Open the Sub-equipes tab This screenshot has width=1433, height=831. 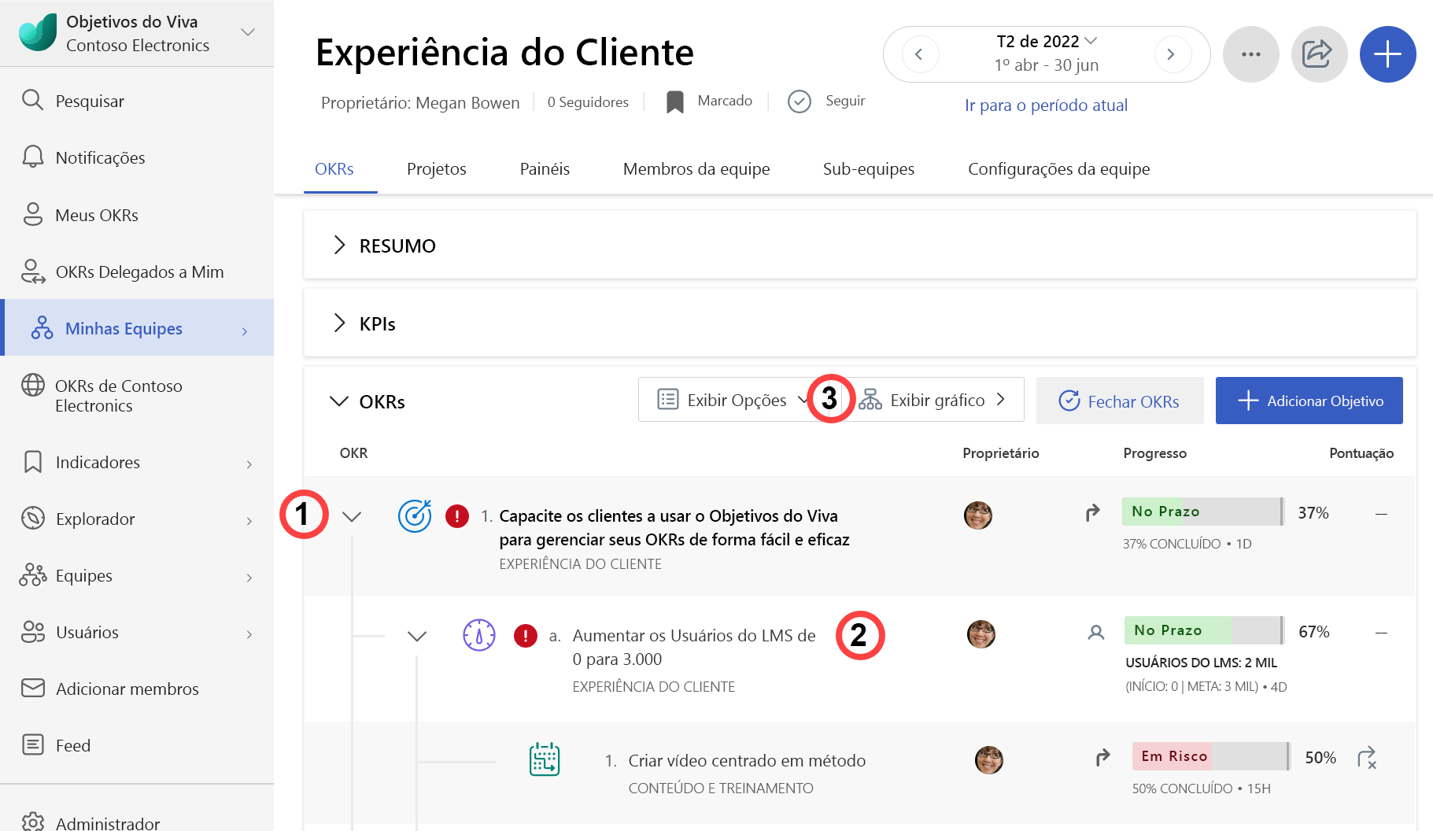[869, 168]
